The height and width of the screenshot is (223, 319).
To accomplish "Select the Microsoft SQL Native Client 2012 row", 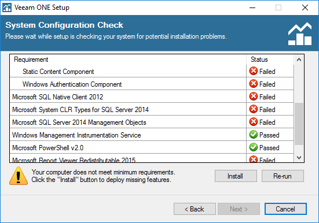I will click(152, 96).
